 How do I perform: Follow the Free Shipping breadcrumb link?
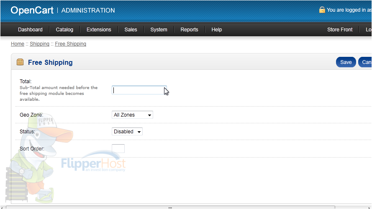coord(70,44)
